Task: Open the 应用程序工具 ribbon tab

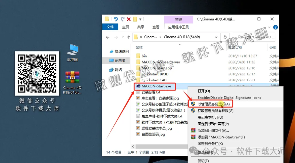Action: coord(178,27)
